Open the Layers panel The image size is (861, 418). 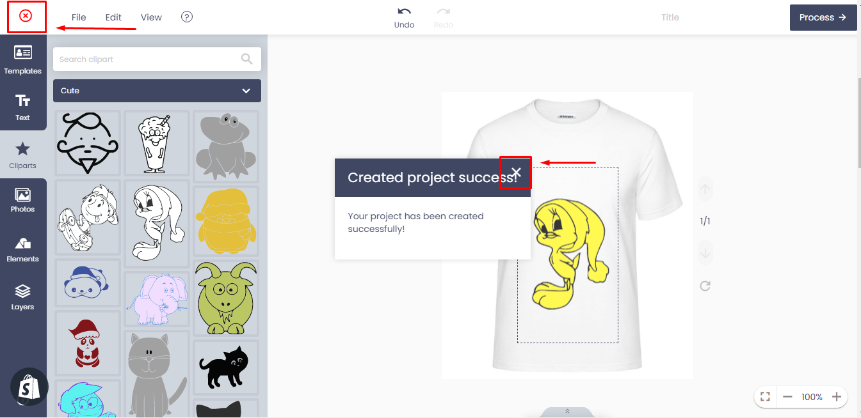[23, 298]
